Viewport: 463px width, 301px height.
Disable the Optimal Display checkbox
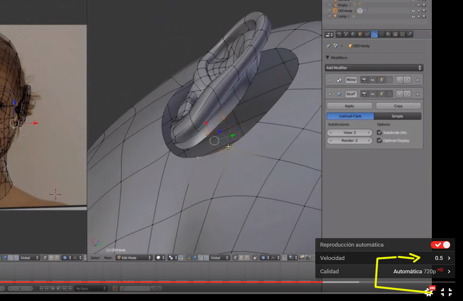tap(380, 140)
